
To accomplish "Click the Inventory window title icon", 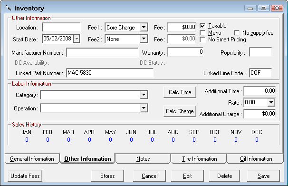I will tap(8, 8).
